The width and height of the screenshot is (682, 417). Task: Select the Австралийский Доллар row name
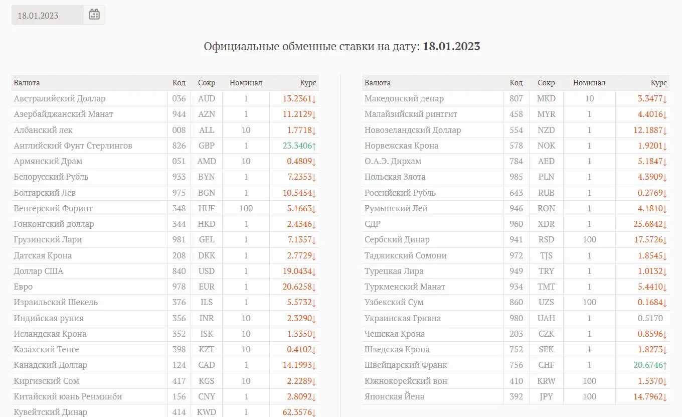pos(60,99)
